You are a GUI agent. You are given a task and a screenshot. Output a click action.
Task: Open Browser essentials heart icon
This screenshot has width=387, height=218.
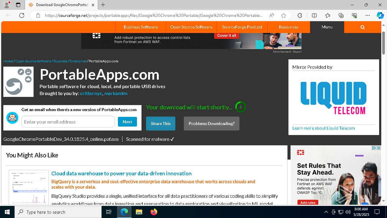coord(354,15)
